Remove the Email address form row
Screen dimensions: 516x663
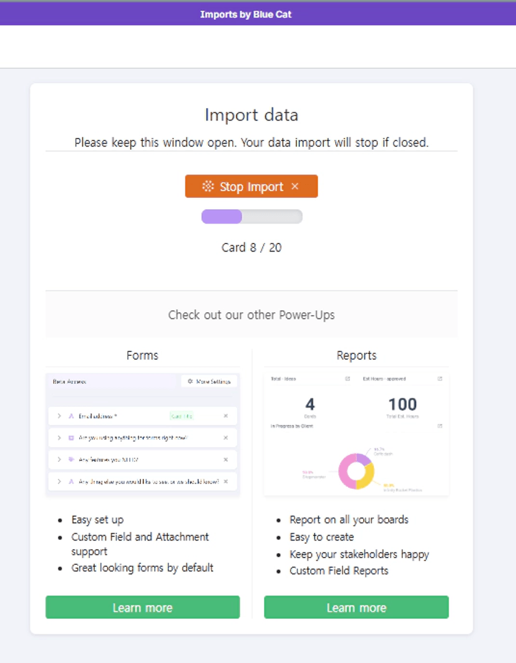tap(226, 416)
